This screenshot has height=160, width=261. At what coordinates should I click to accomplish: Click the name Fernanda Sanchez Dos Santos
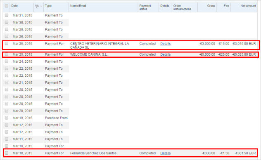click(93, 153)
